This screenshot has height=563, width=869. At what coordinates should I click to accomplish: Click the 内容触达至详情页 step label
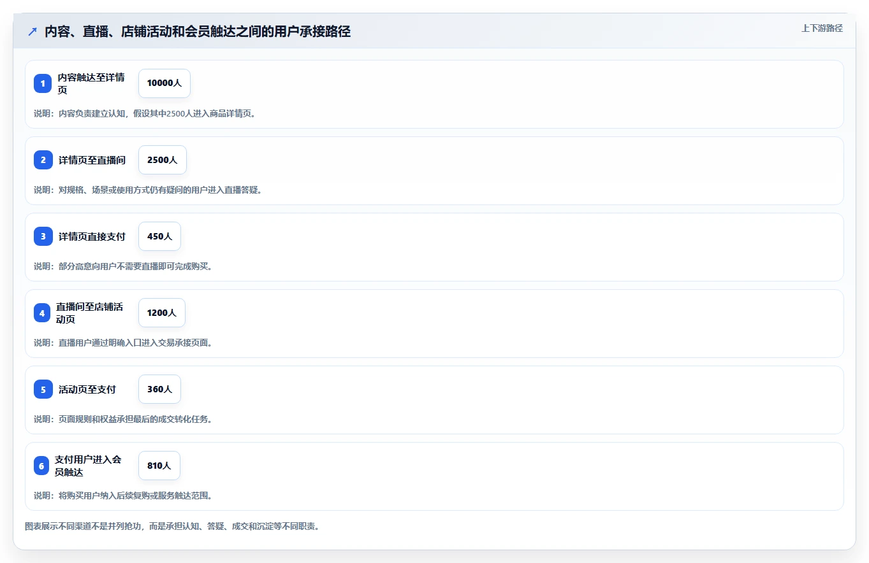[x=91, y=83]
